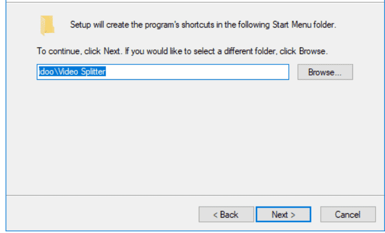Screen dimensions: 385x233
Task: Go to the previous step with Back
Action: pyautogui.click(x=226, y=214)
